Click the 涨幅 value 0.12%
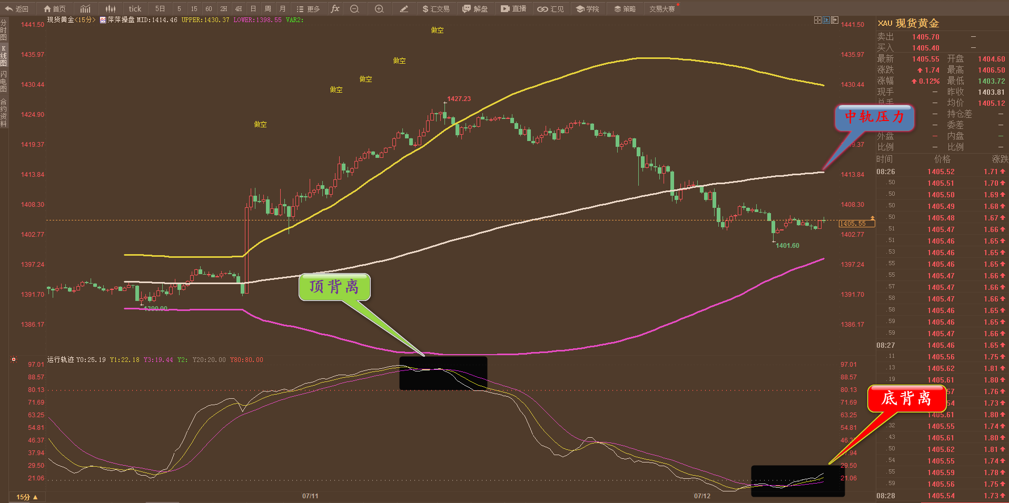This screenshot has width=1009, height=503. (926, 81)
